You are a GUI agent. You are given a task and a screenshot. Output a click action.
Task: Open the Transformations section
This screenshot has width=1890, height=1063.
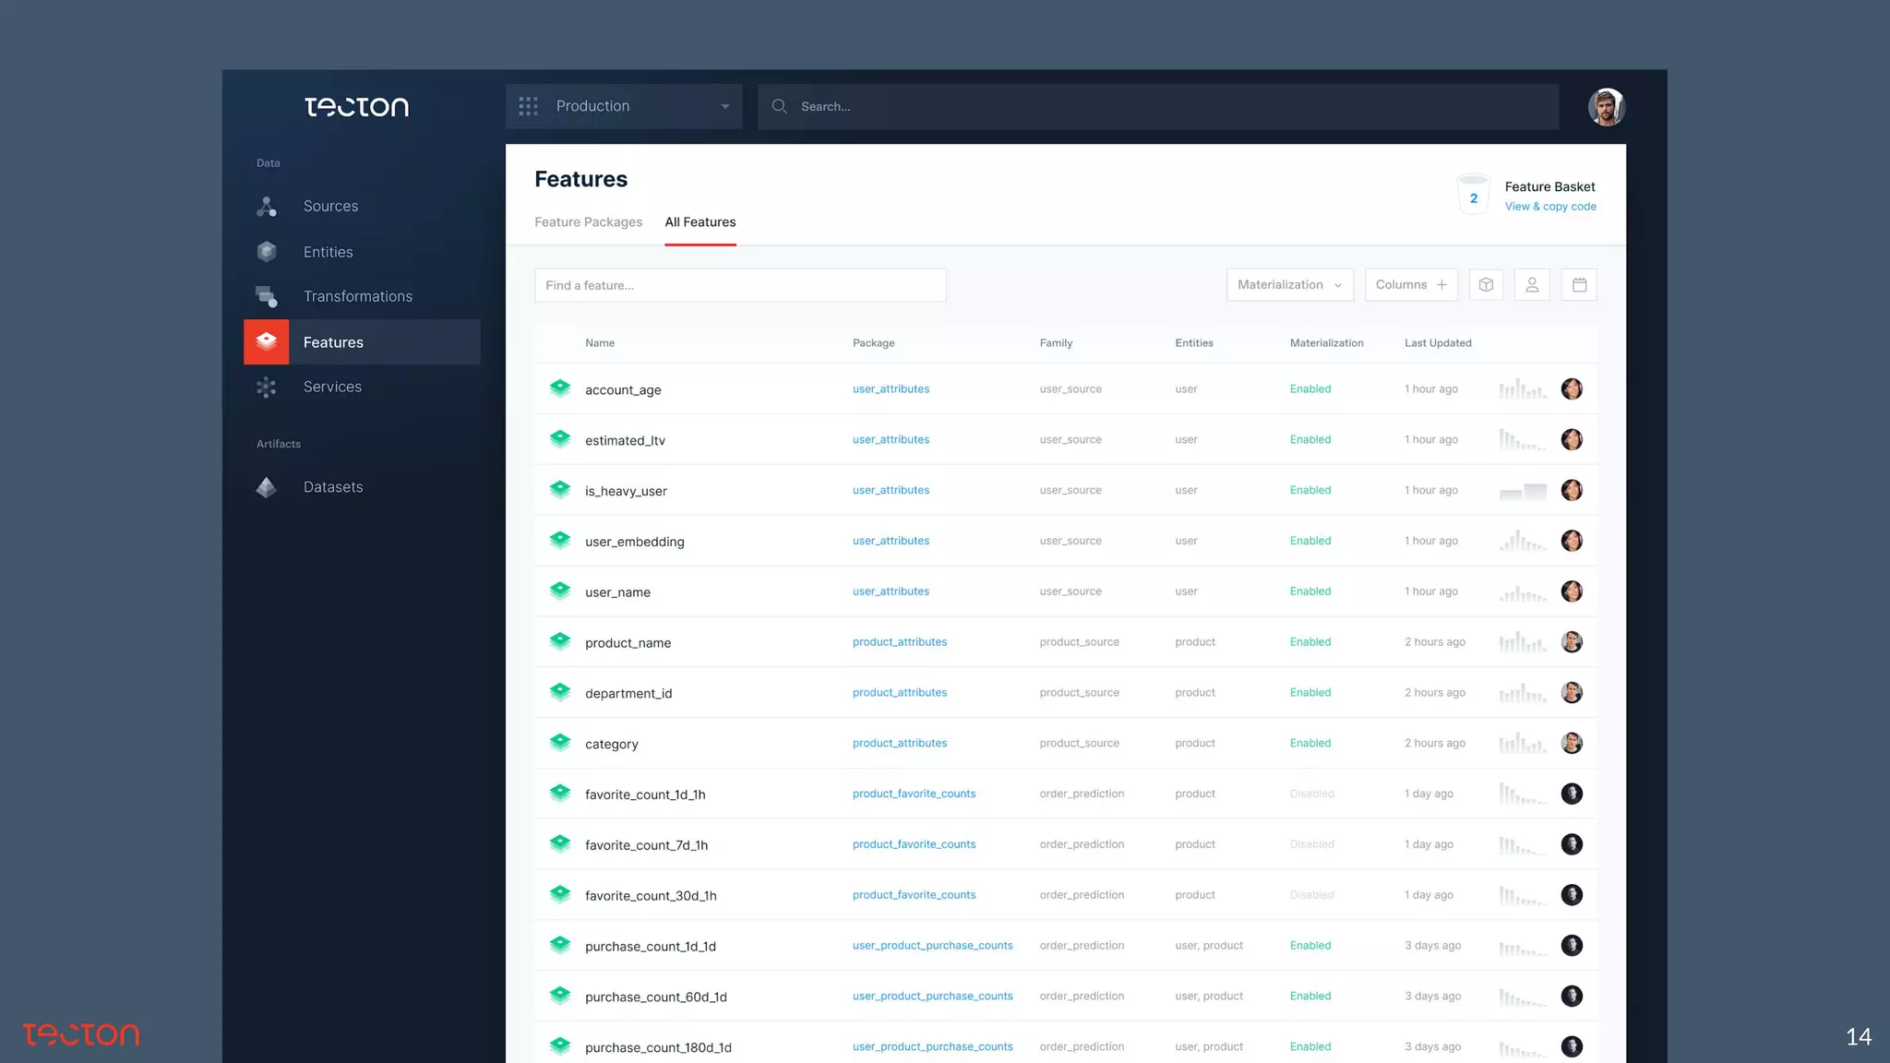(x=357, y=296)
